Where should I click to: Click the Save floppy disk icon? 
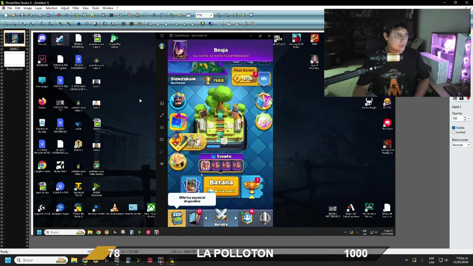click(x=22, y=15)
